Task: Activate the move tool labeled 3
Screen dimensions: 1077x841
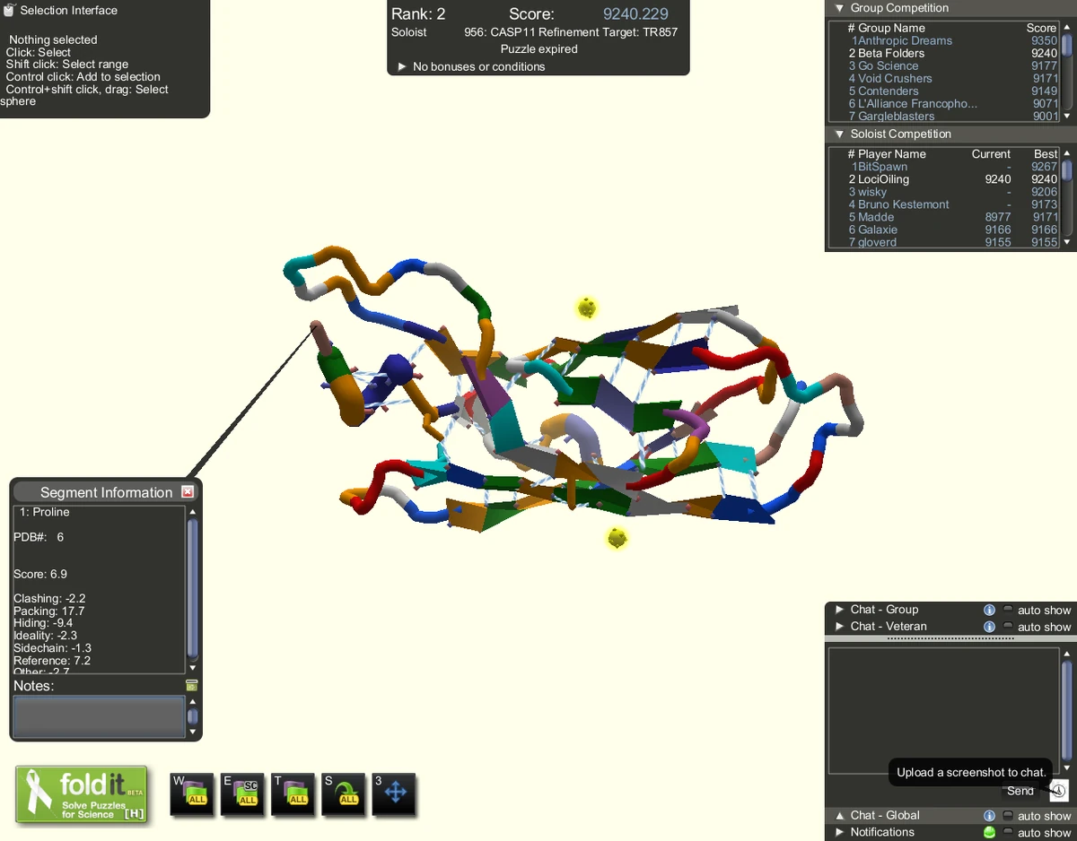Action: point(393,793)
